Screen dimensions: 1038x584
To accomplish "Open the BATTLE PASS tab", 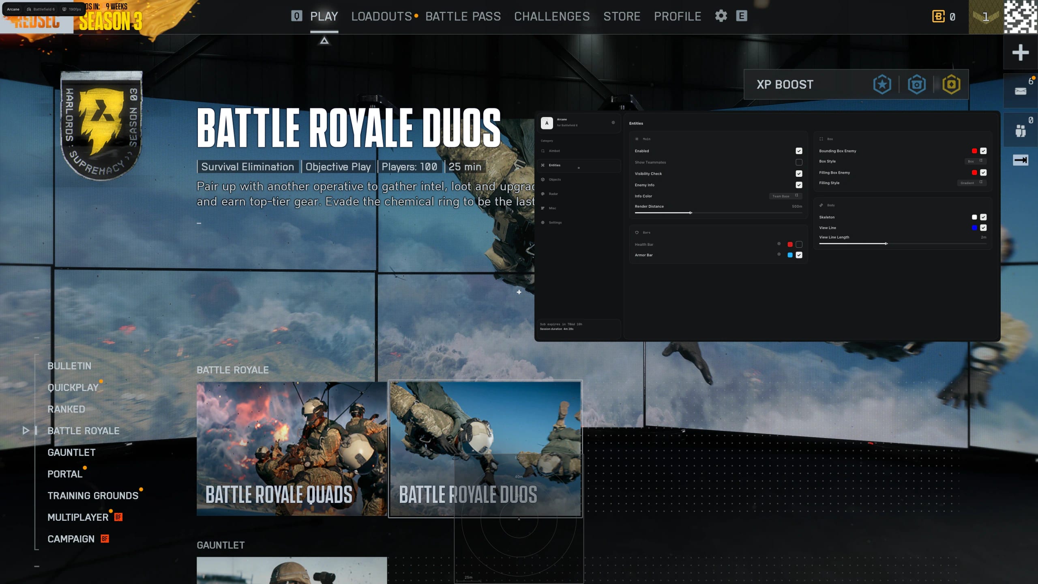I will click(463, 16).
